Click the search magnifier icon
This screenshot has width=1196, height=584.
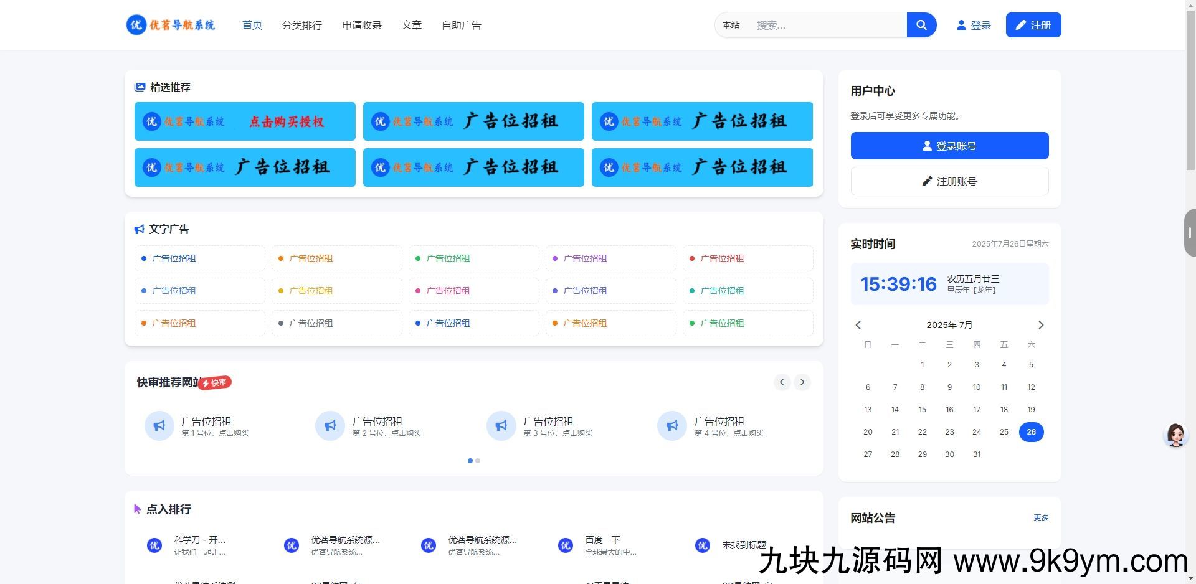[x=922, y=25]
